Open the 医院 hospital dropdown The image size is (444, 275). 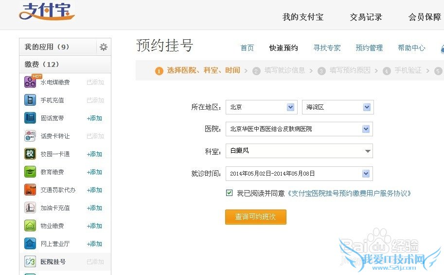299,129
